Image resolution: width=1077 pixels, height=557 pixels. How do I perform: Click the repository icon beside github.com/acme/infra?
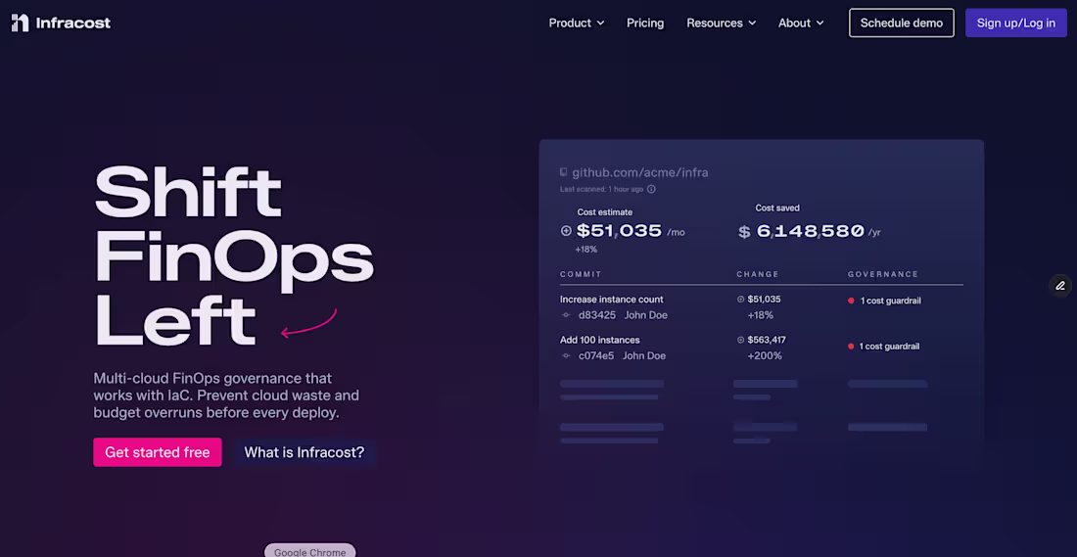coord(563,172)
